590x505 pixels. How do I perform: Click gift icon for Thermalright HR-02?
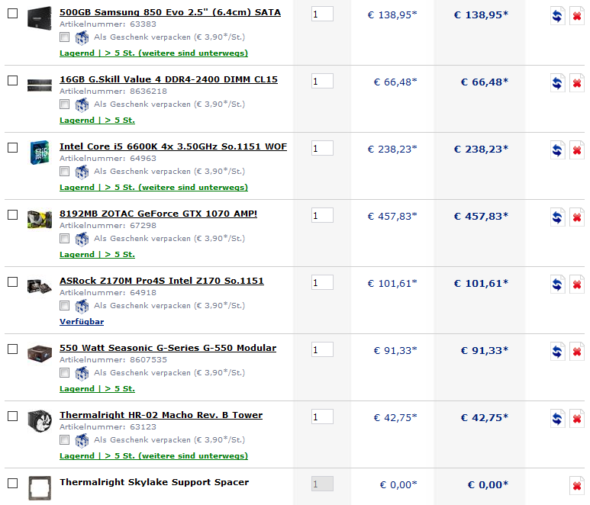(82, 440)
